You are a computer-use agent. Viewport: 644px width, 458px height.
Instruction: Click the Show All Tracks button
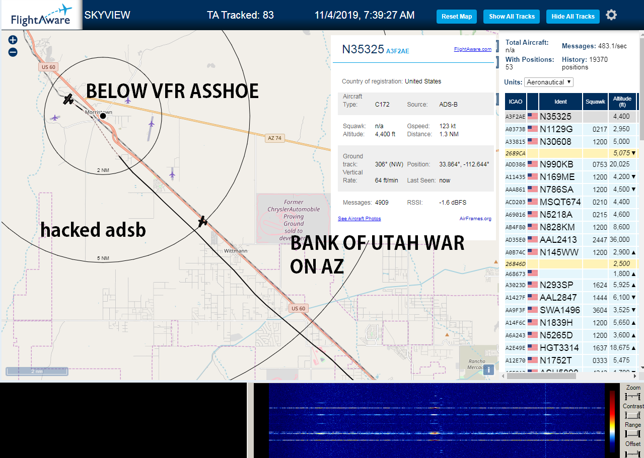(512, 17)
